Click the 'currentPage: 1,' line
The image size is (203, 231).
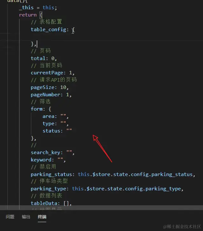coord(53,73)
